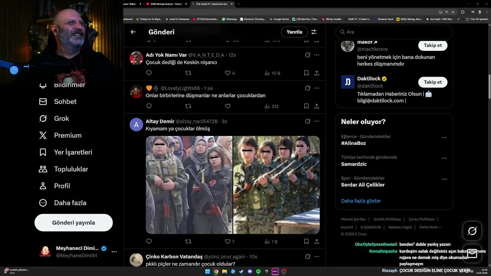This screenshot has width=491, height=276.
Task: Repost the Altay Demir reply
Action: tap(188, 242)
